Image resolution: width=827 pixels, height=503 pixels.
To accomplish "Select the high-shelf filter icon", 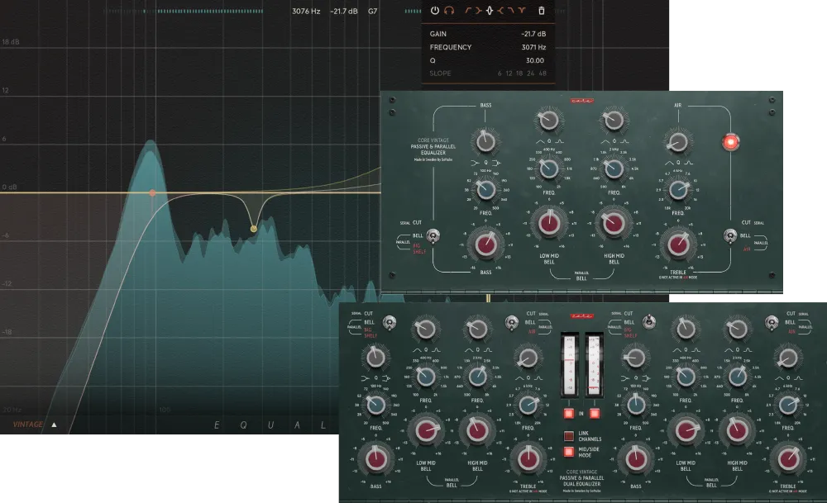I will point(500,11).
